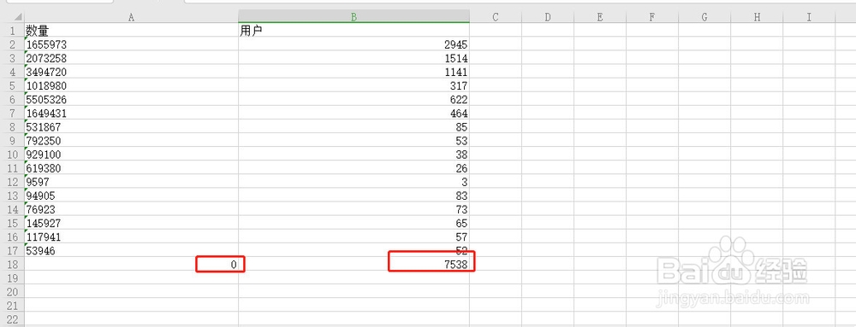Select user value 65
Image resolution: width=856 pixels, height=327 pixels.
(354, 223)
